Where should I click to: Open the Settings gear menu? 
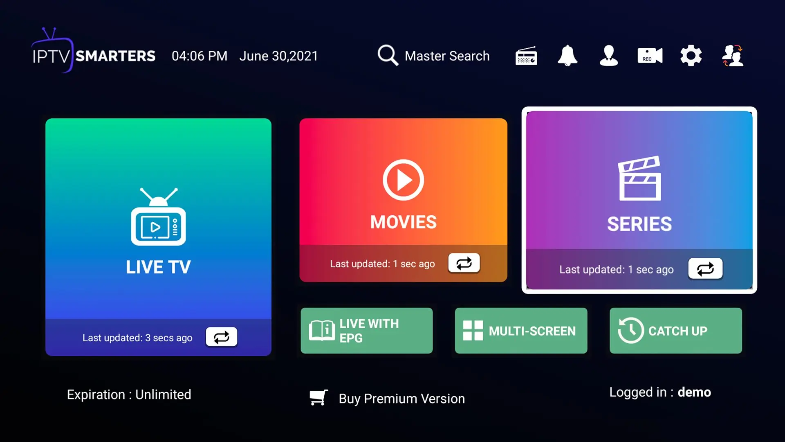pos(690,56)
